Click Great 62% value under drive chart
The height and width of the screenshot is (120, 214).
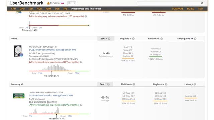[77, 73]
